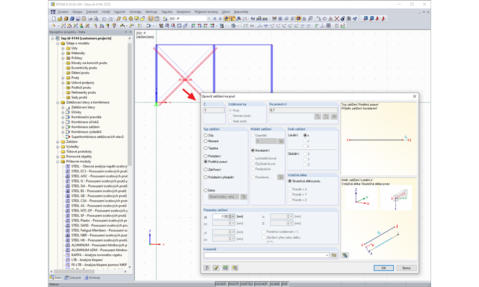Click the Redo arrow icon in toolbar
The image size is (479, 287).
[110, 19]
